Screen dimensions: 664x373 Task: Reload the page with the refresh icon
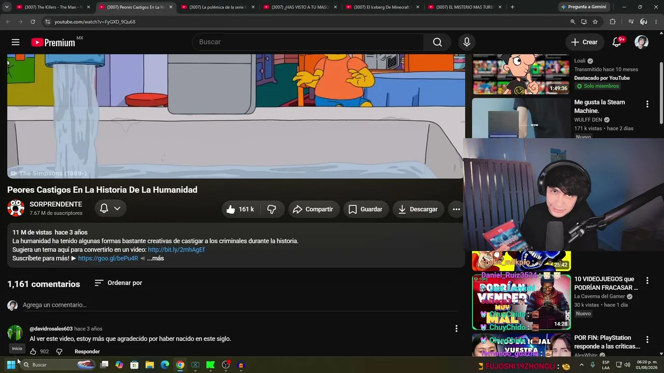pyautogui.click(x=33, y=22)
